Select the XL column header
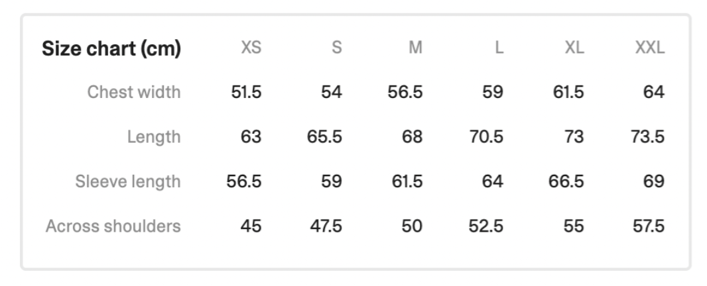The image size is (707, 286). pyautogui.click(x=574, y=48)
